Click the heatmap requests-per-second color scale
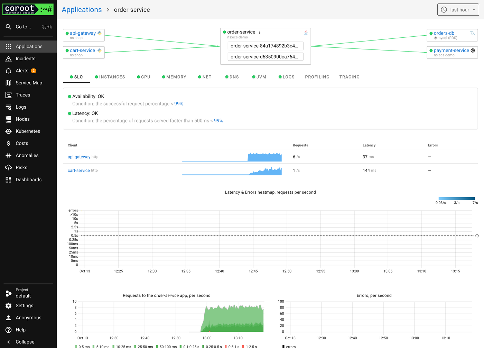 457,199
